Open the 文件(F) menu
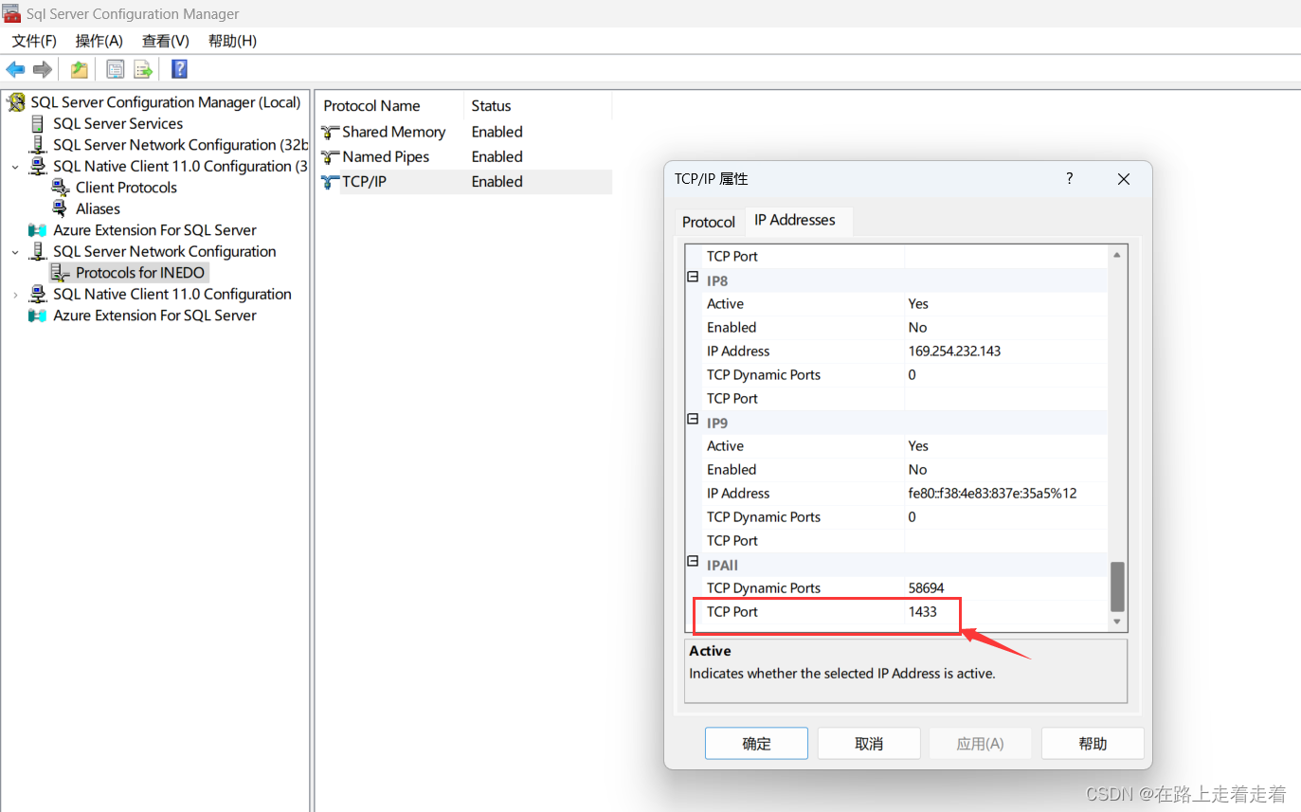 click(x=34, y=41)
